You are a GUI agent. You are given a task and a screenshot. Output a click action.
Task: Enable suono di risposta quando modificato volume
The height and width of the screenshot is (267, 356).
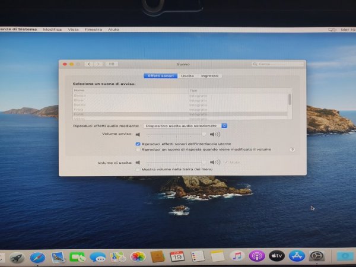point(138,150)
